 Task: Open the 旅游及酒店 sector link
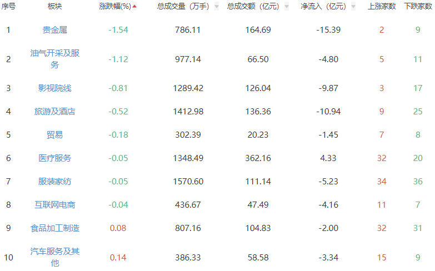(x=55, y=111)
